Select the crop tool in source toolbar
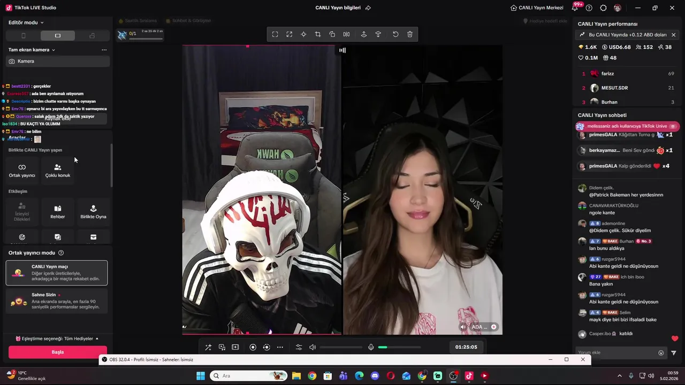Screen dimensions: 685x385 (x=318, y=34)
